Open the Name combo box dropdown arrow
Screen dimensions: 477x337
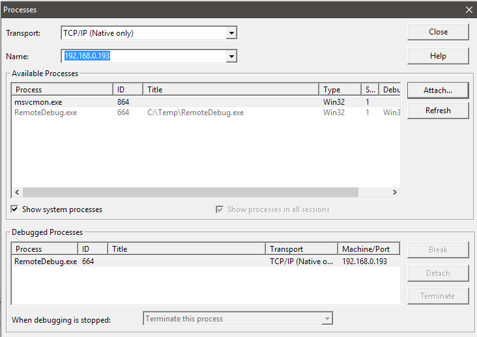(231, 57)
